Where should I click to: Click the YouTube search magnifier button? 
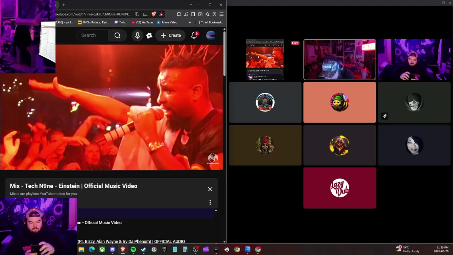[117, 35]
